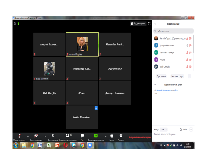Enter full screen with the corner icon
This screenshot has height=155, width=207.
149,24
